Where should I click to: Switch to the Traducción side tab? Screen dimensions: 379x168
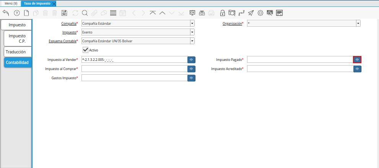tap(18, 52)
